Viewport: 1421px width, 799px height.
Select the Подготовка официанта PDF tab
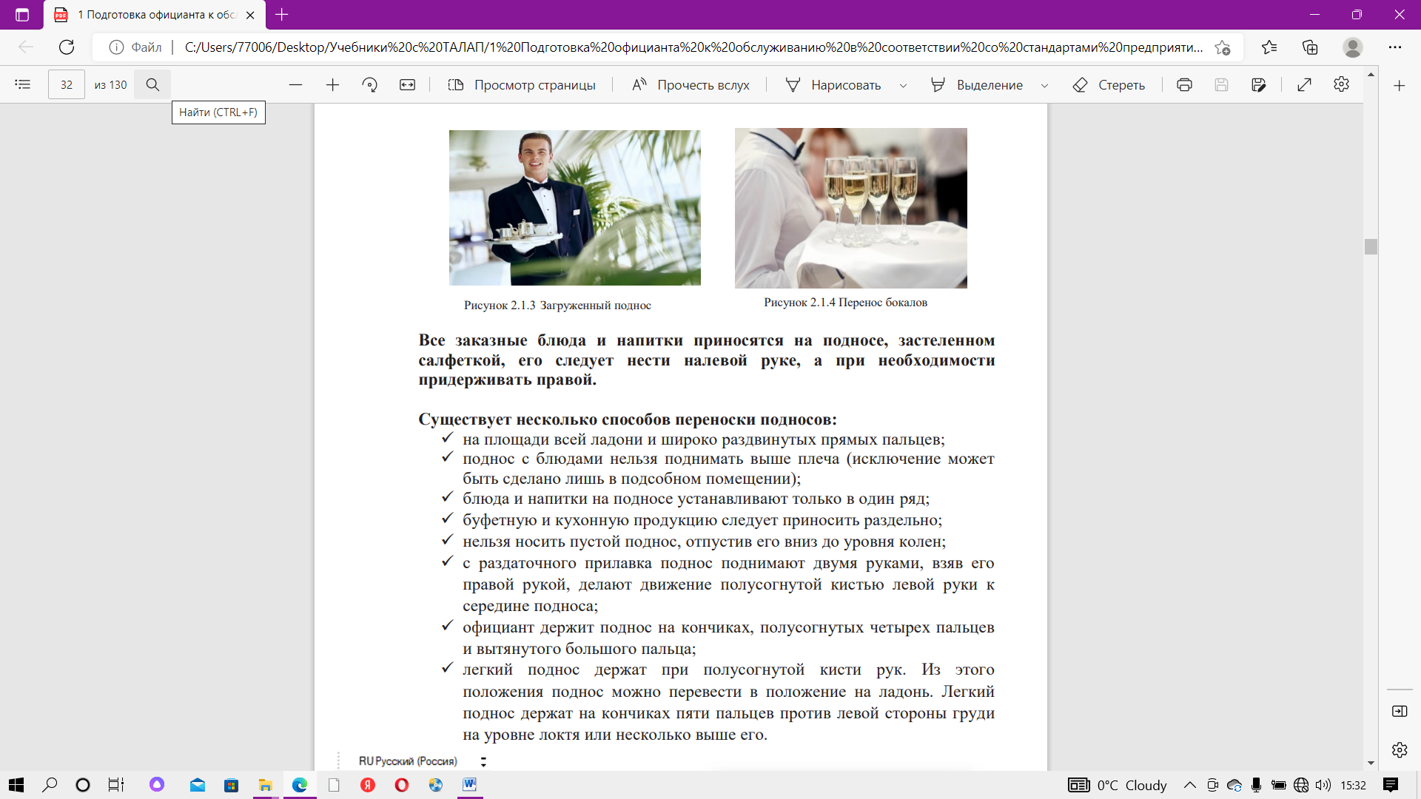click(x=155, y=15)
